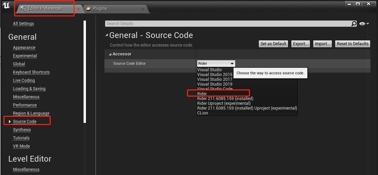This screenshot has width=378, height=175.
Task: Collapse the General - Source Code heading triangle
Action: coord(107,35)
